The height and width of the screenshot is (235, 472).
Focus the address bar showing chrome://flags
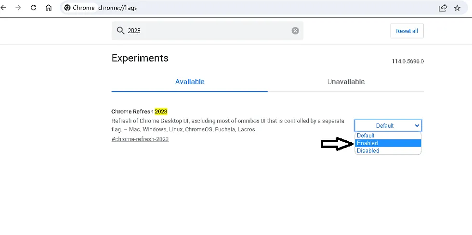coord(241,8)
